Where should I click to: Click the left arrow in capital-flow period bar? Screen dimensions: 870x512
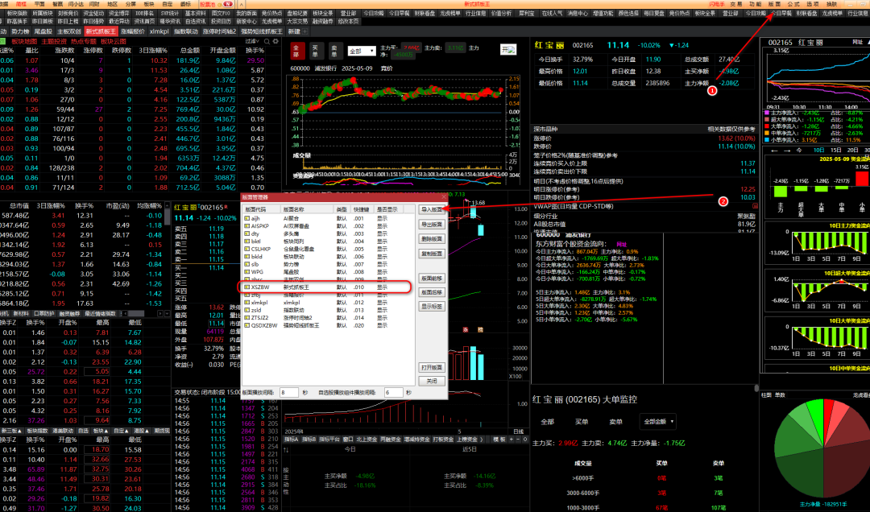point(775,151)
